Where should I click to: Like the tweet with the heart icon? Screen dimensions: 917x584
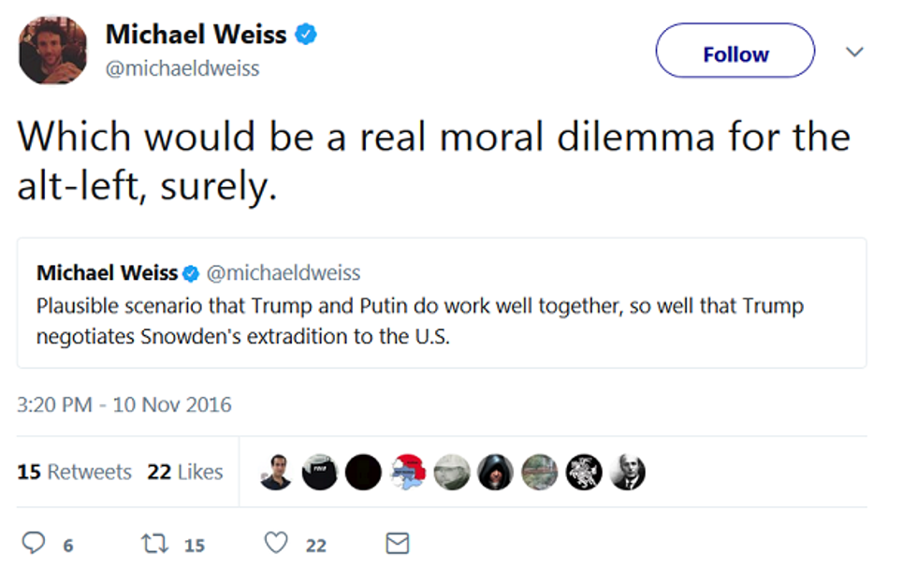(x=276, y=543)
